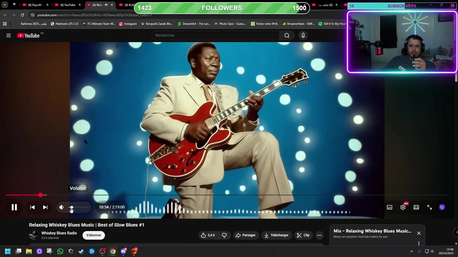Click the volume slider handle
458x257 pixels.
tap(71, 207)
